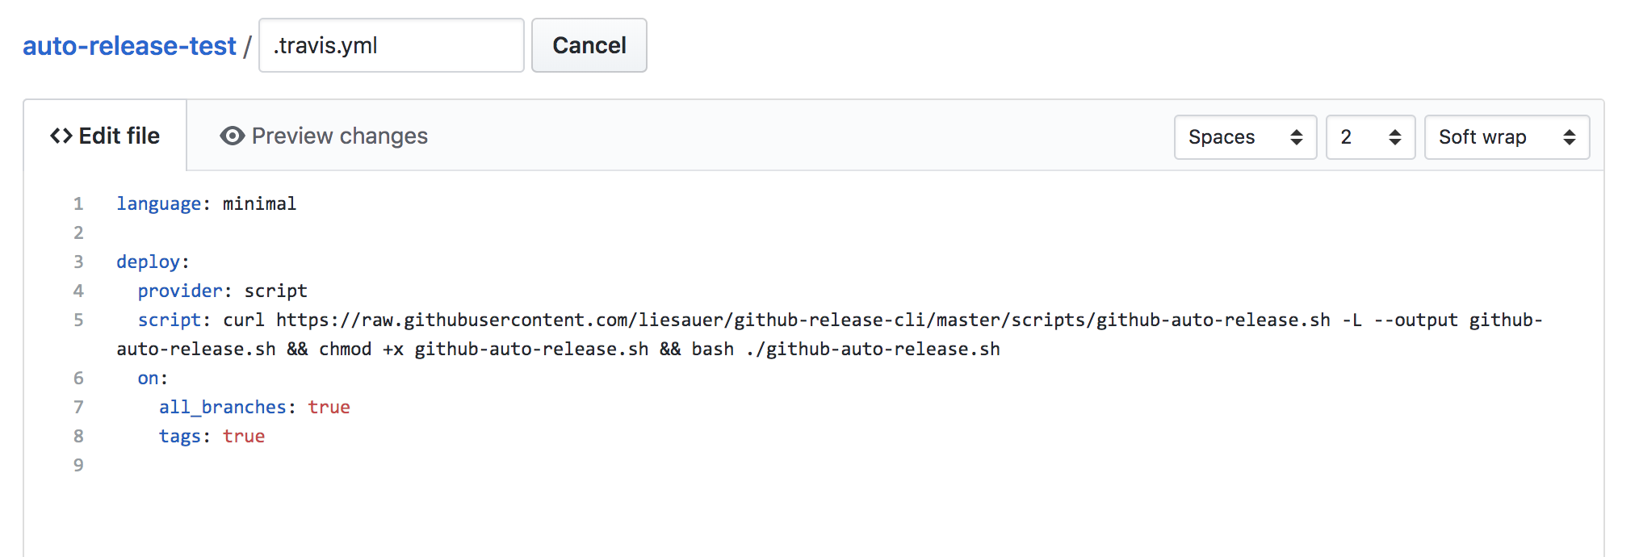The width and height of the screenshot is (1639, 557).
Task: Click the code brackets icon on Edit file tab
Action: pos(61,136)
